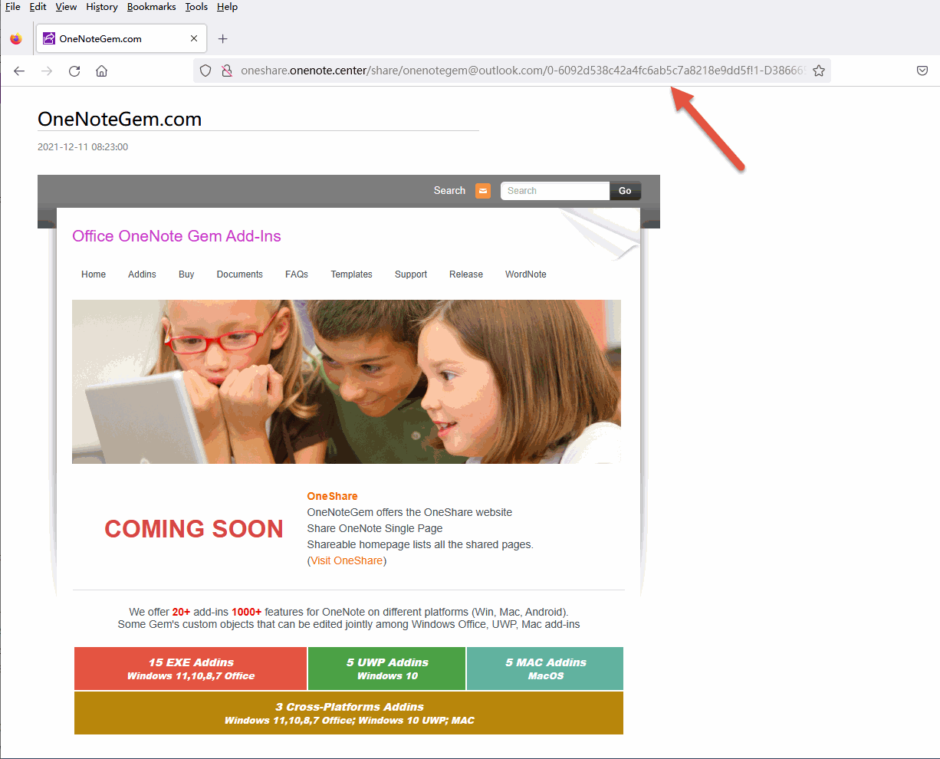Follow the Visit OneShare link

[347, 560]
